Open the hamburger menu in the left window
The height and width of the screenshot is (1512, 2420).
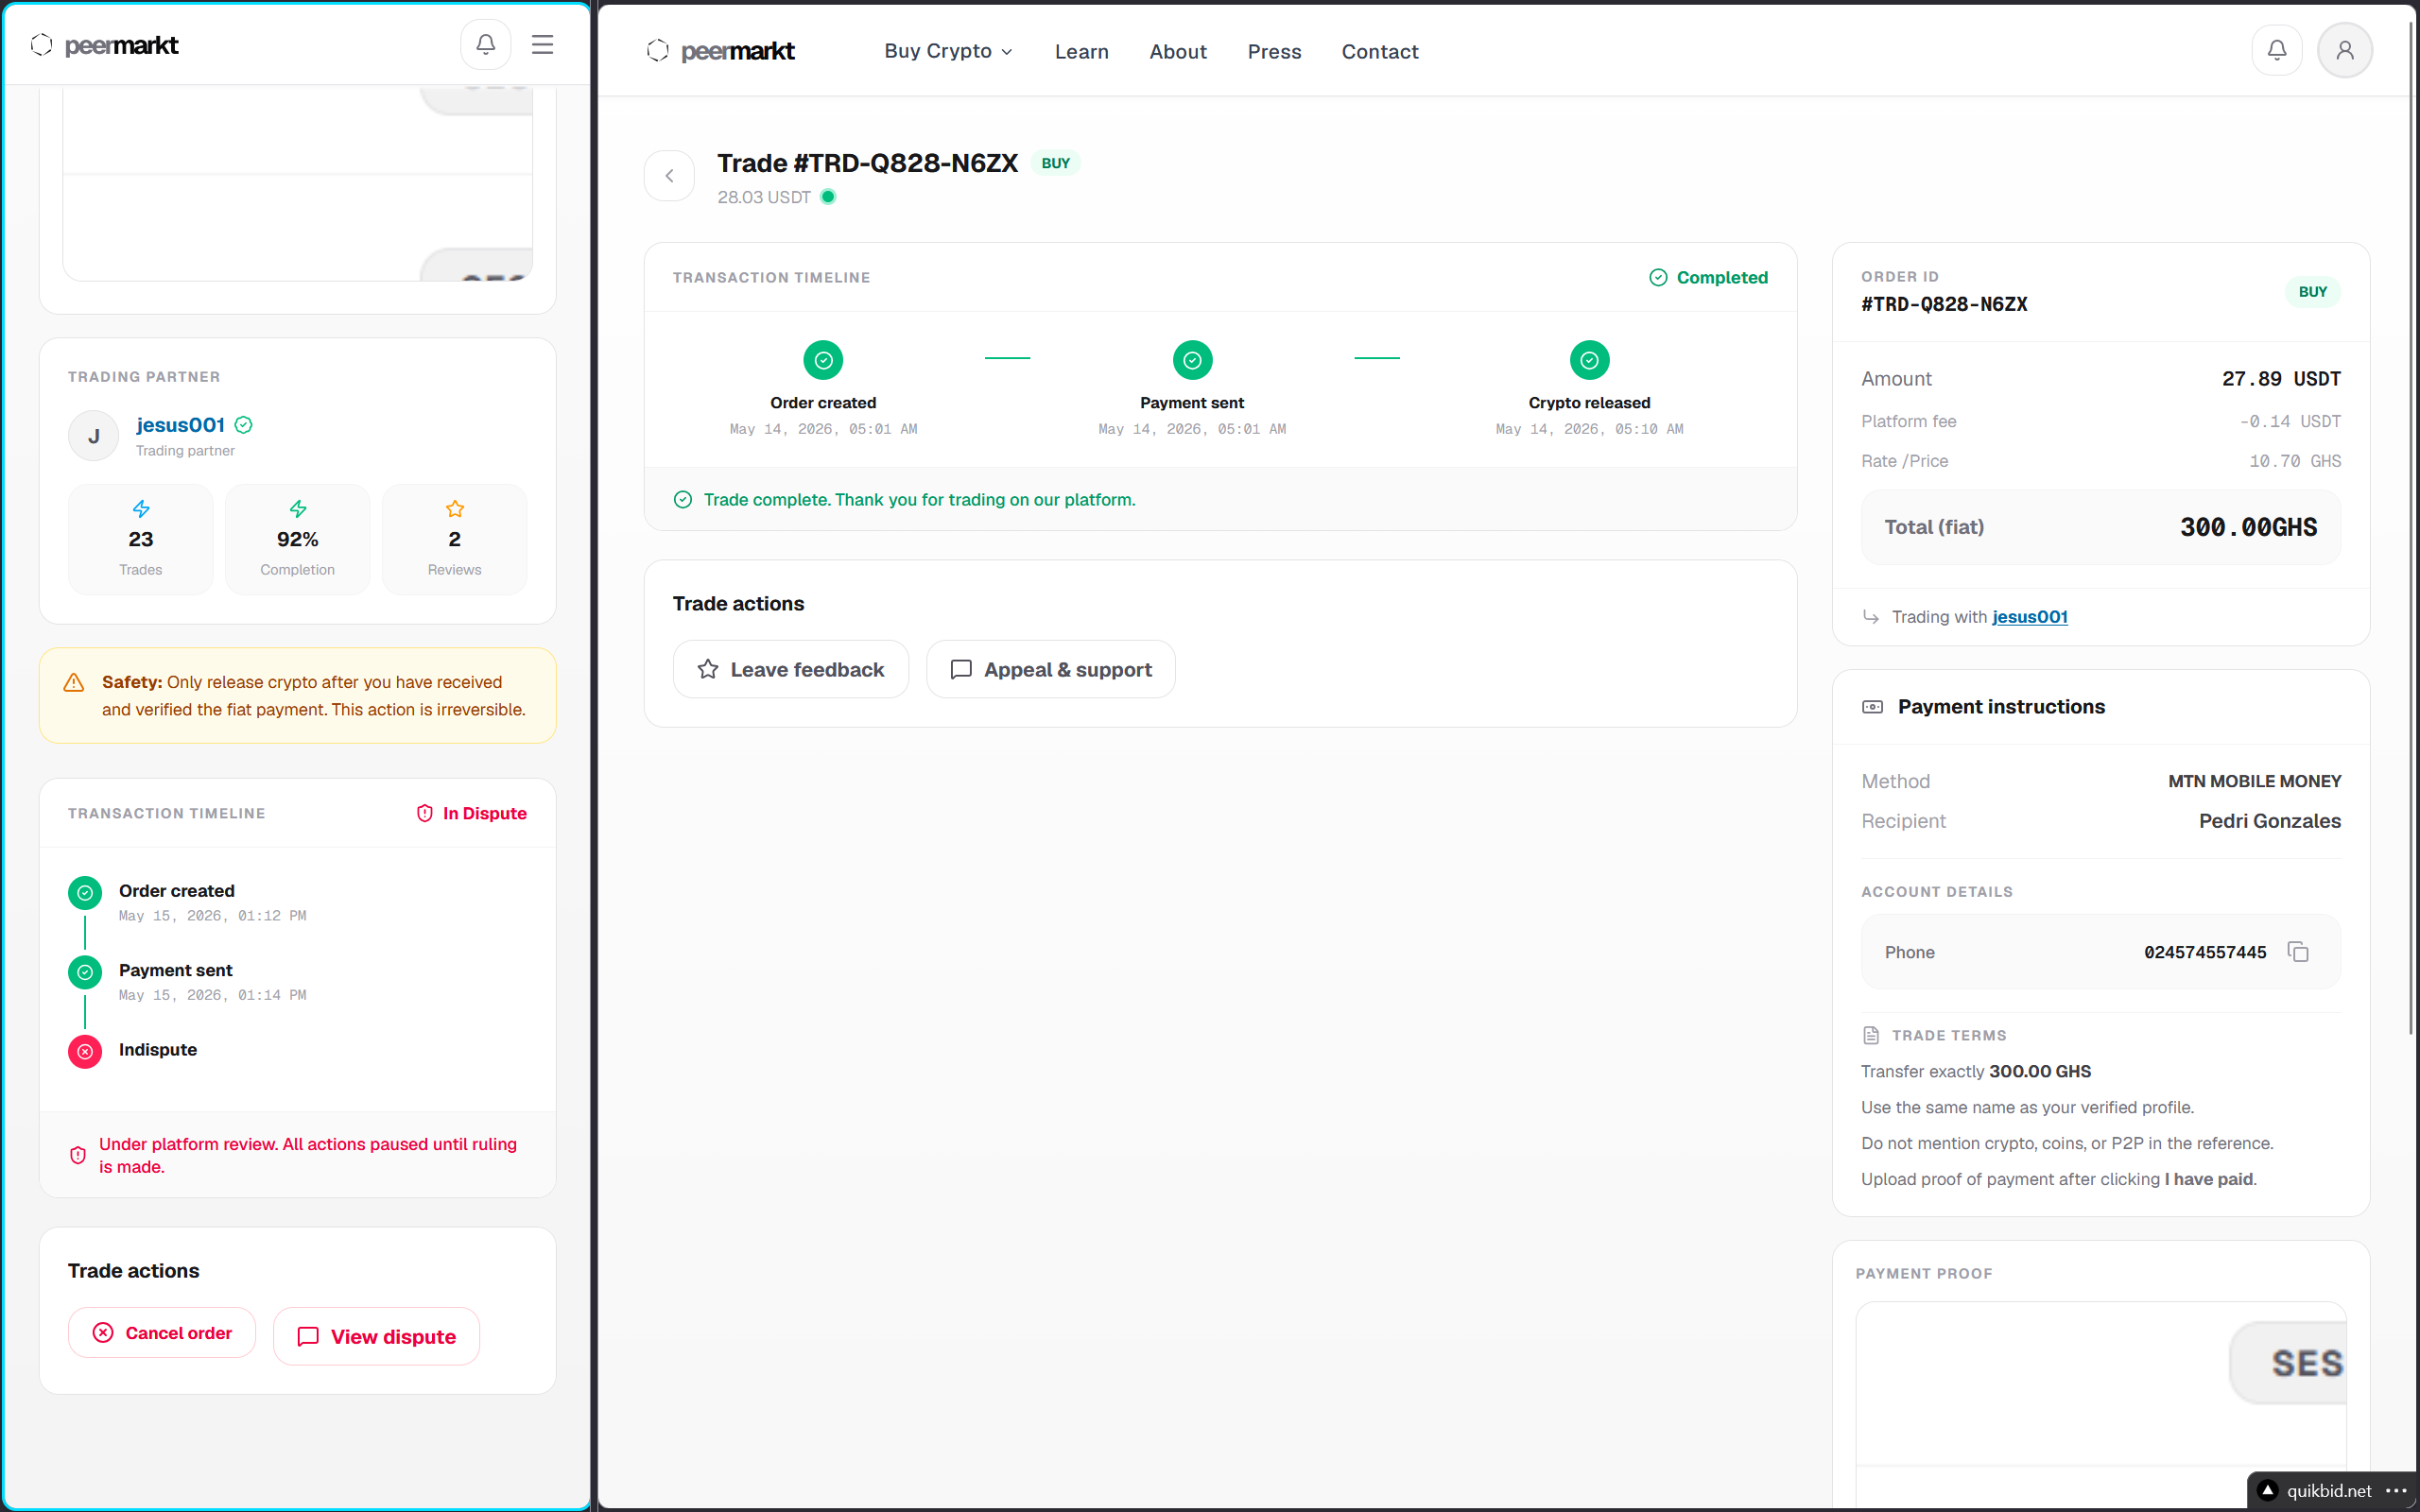tap(542, 45)
